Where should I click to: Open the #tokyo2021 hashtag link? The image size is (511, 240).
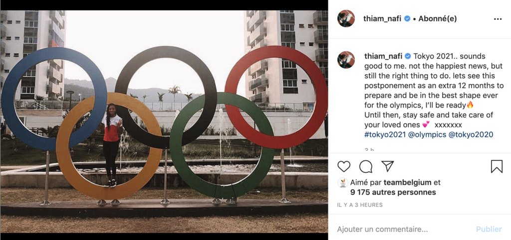coord(385,134)
